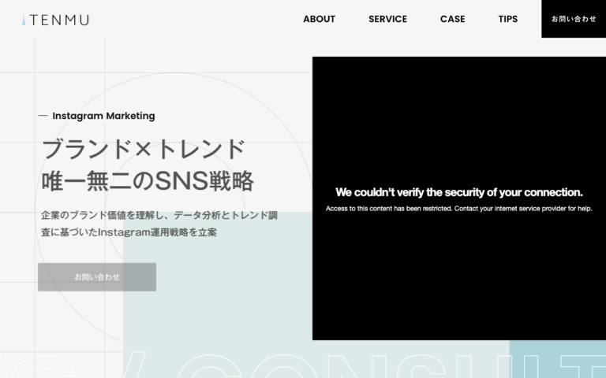Click the TENMU wordmark in the header
This screenshot has height=378, width=606.
point(59,20)
